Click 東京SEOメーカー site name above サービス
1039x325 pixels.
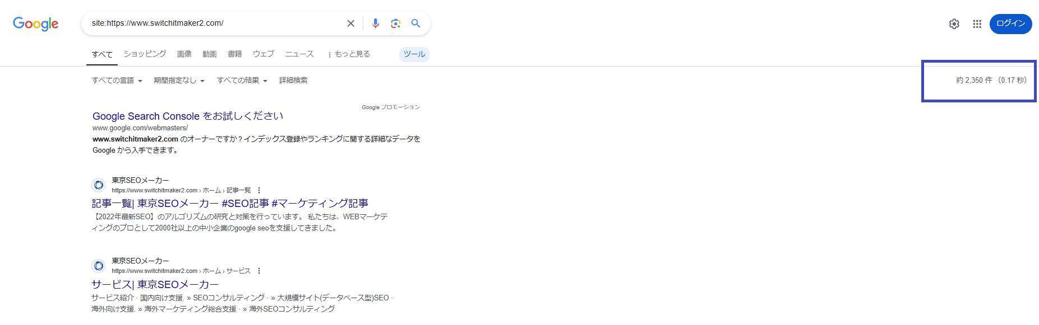(140, 261)
